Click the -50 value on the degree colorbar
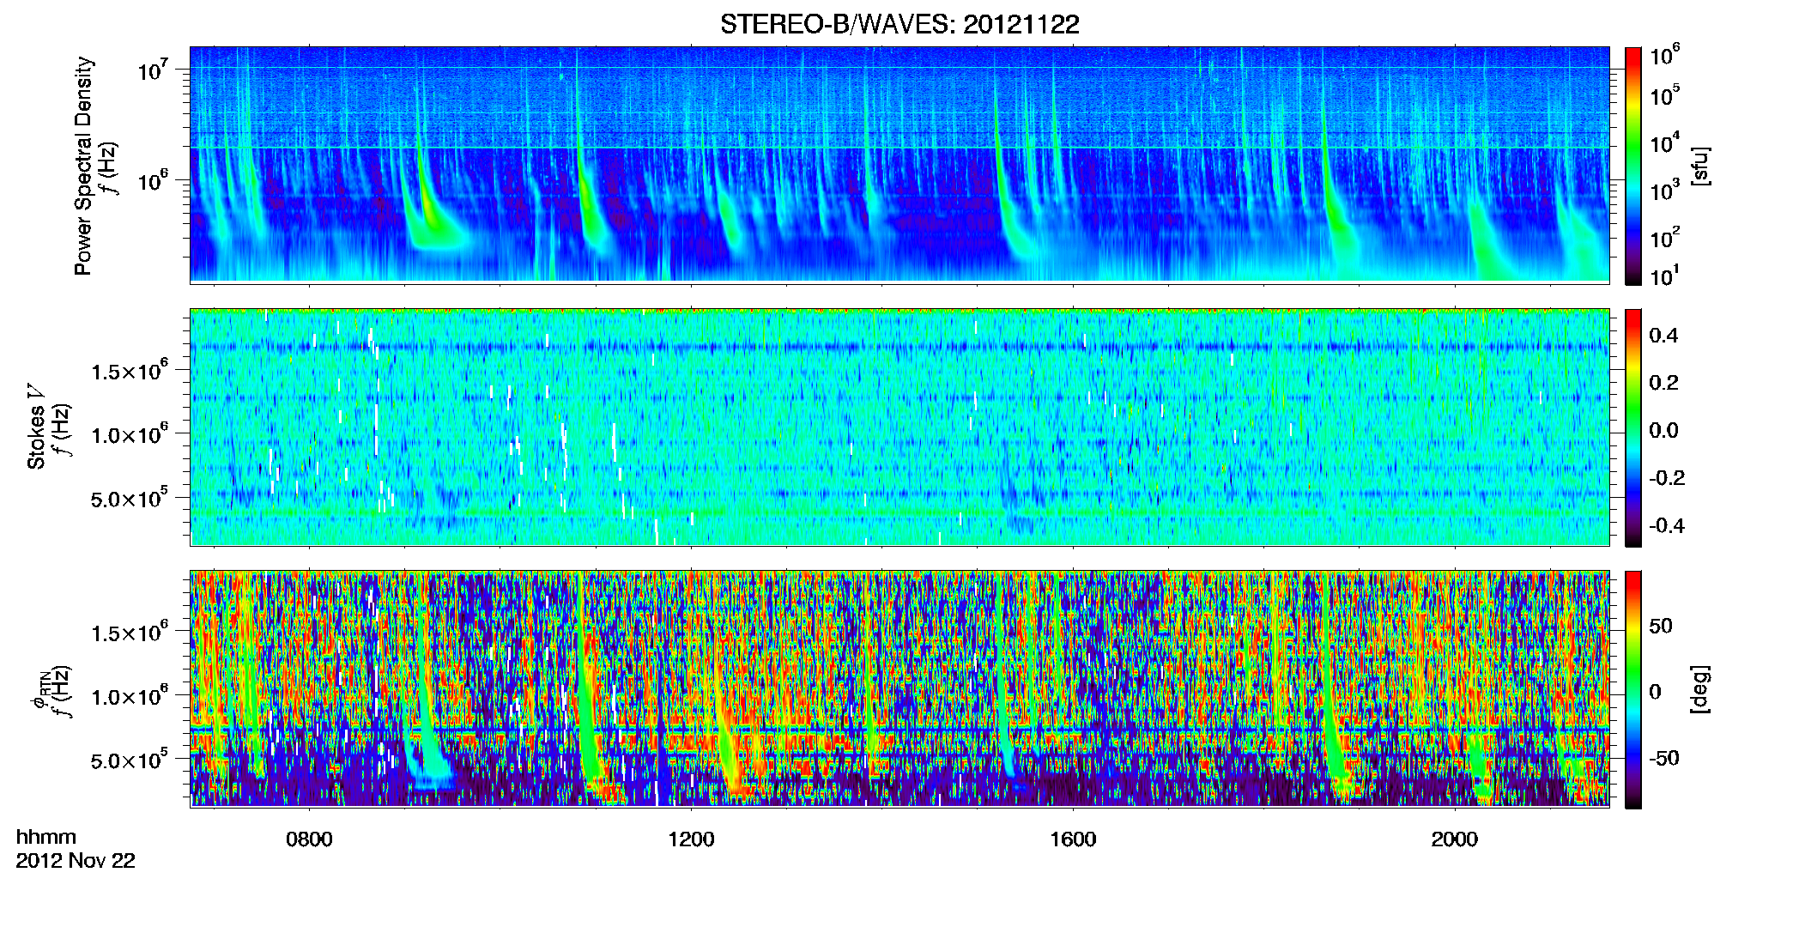The width and height of the screenshot is (1799, 927). click(x=1663, y=758)
